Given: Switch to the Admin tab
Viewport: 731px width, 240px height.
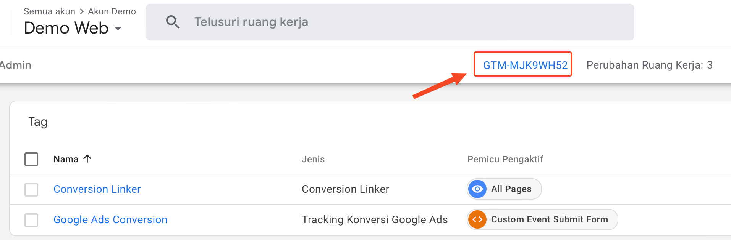Looking at the screenshot, I should (x=15, y=65).
